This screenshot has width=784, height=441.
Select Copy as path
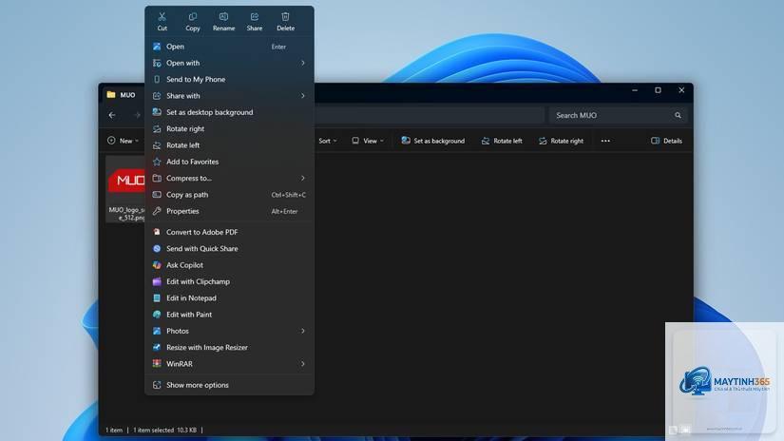230,195
